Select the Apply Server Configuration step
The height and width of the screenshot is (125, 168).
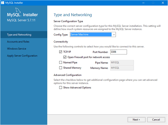point(22,56)
